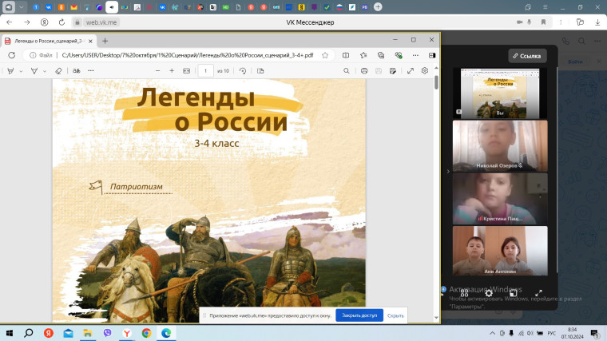Rotate the PDF page
This screenshot has height=341, width=607.
click(x=243, y=71)
